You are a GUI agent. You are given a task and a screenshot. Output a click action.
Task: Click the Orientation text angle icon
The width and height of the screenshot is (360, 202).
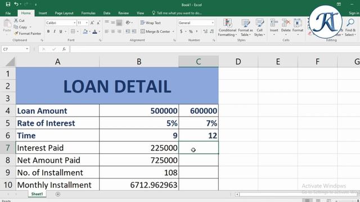128,22
